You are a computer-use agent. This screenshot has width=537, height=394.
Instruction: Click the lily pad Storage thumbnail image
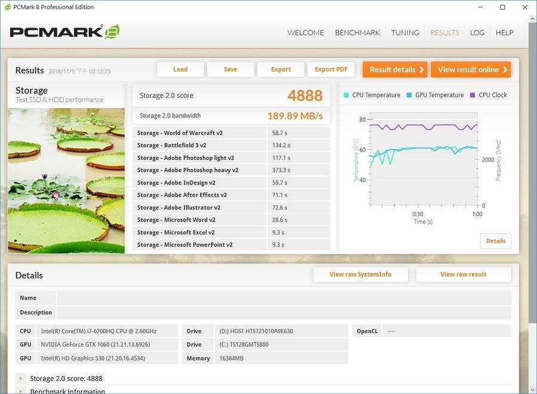pos(66,181)
